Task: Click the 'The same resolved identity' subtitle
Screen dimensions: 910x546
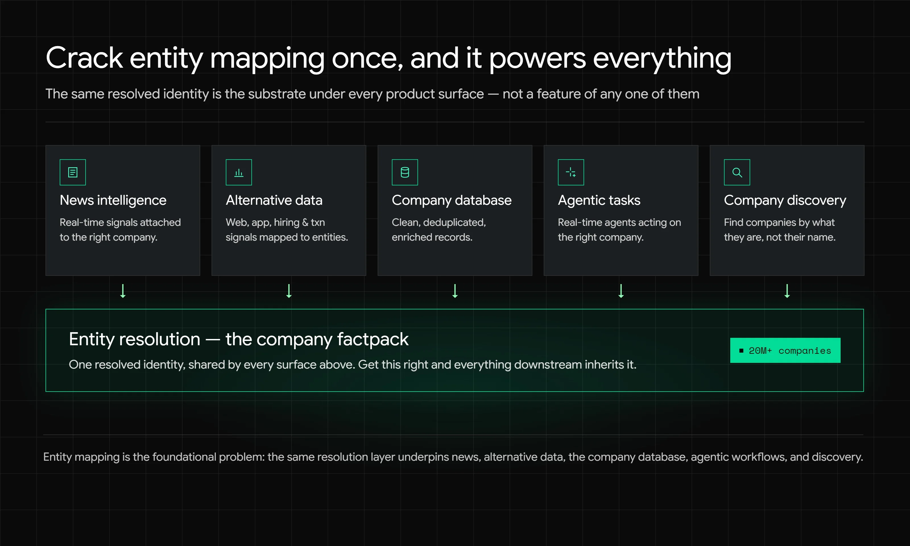Action: click(x=372, y=94)
